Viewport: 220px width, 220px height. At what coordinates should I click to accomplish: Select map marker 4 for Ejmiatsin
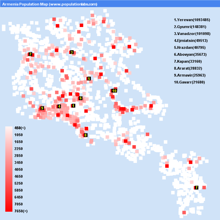(x=59, y=106)
